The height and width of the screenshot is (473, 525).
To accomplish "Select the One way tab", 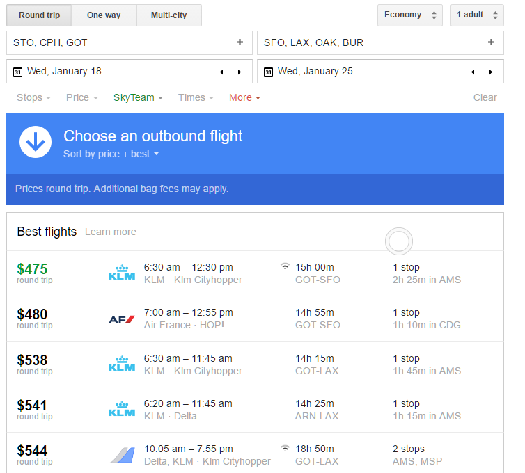I will (x=104, y=15).
